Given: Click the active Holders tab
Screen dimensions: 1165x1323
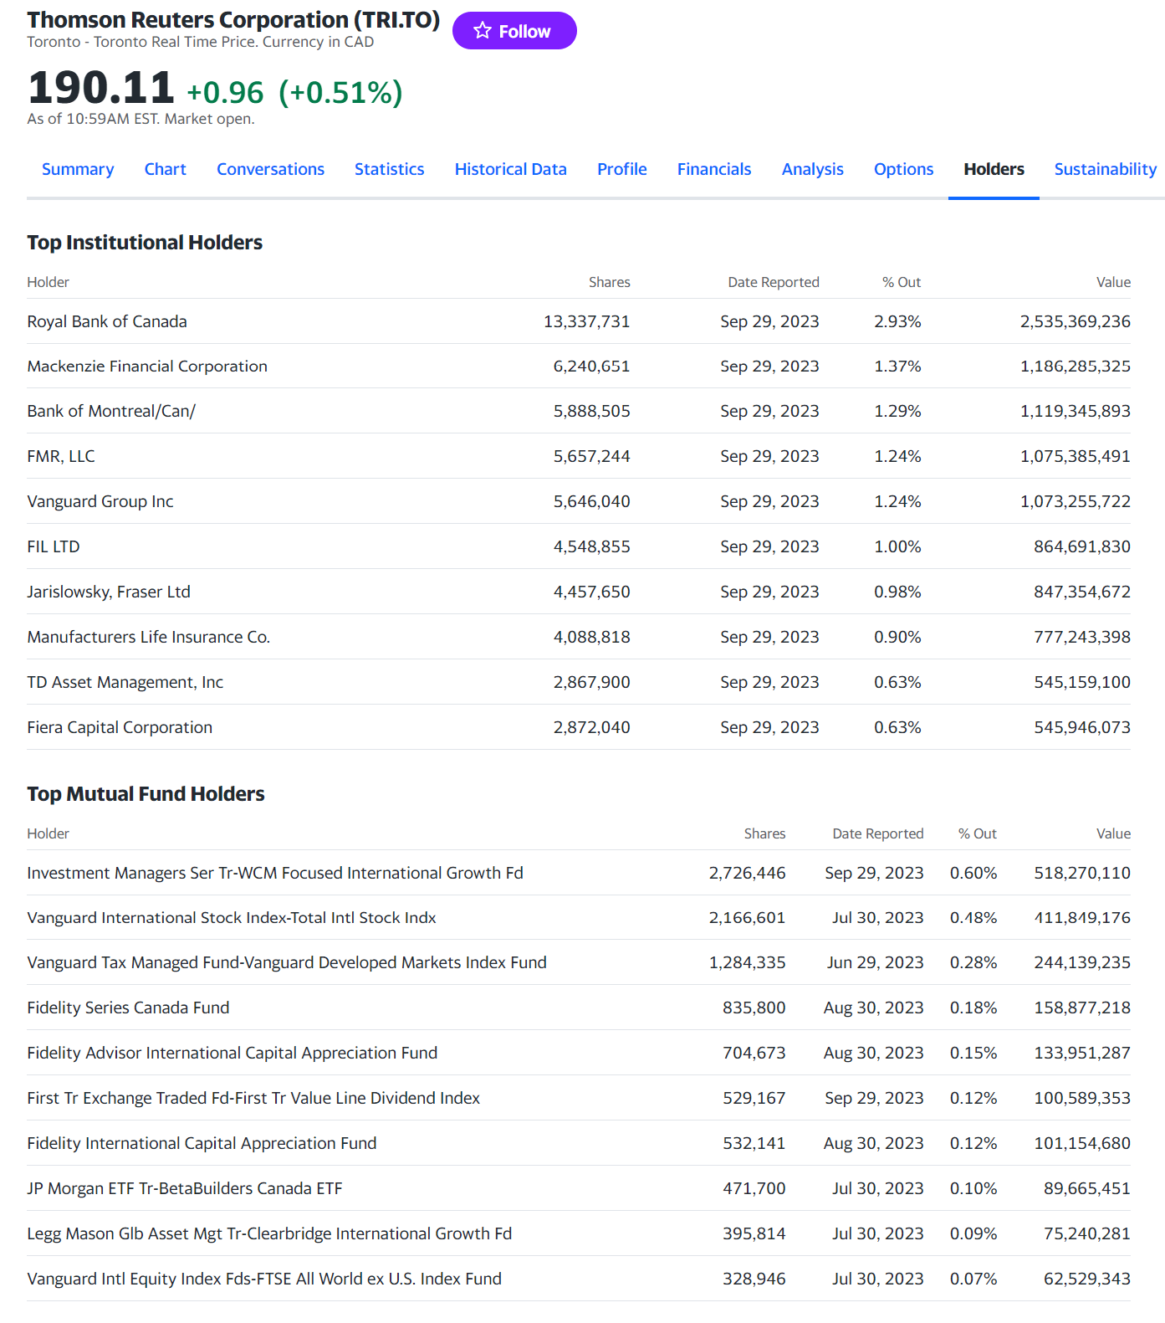Looking at the screenshot, I should click(x=993, y=169).
